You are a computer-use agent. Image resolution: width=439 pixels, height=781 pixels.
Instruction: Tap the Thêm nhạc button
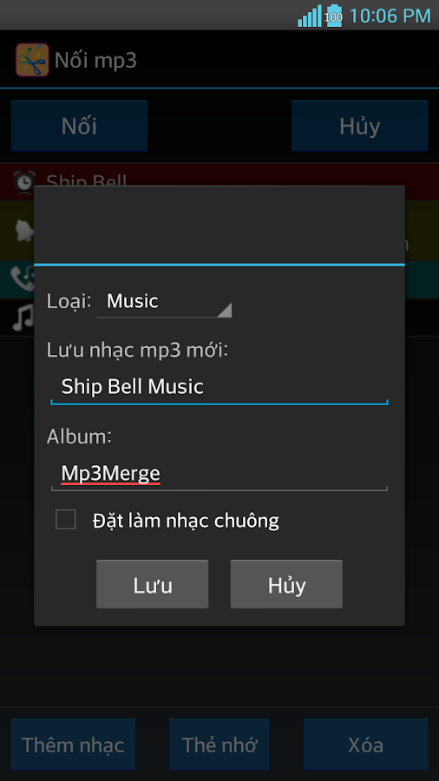pyautogui.click(x=73, y=745)
